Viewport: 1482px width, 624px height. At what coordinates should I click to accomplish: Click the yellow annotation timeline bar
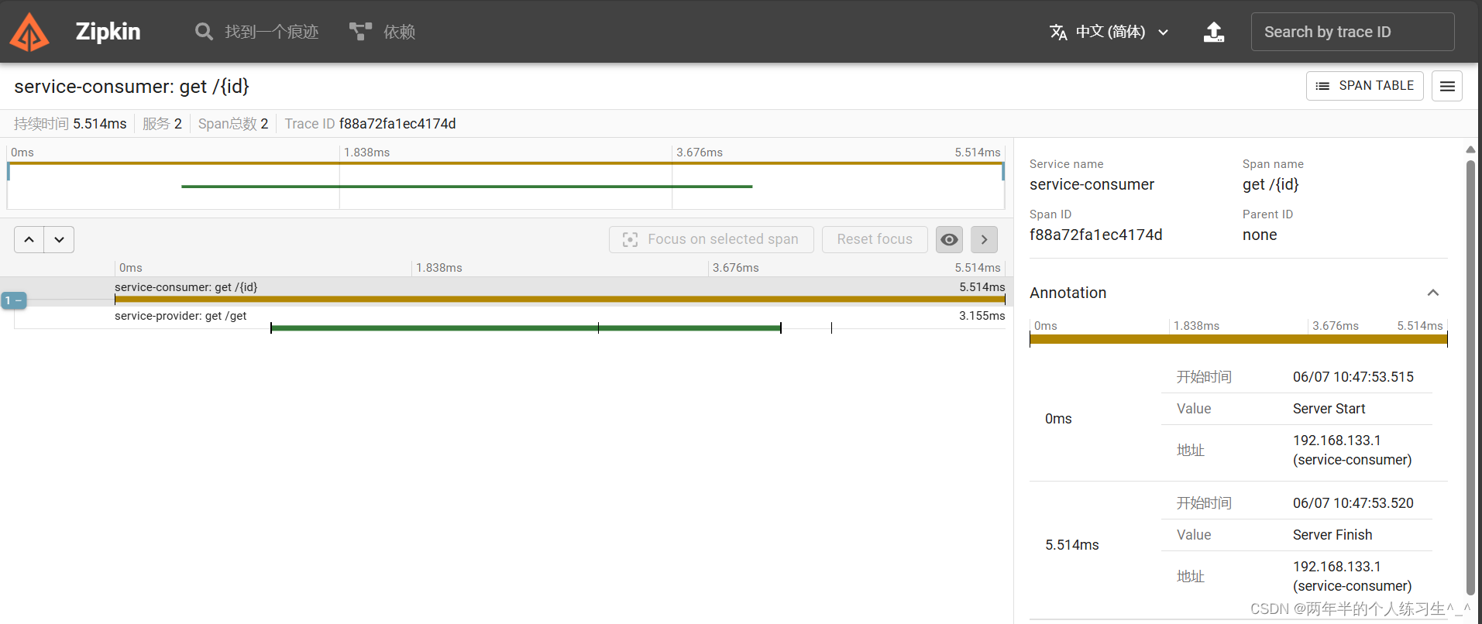tap(1238, 339)
